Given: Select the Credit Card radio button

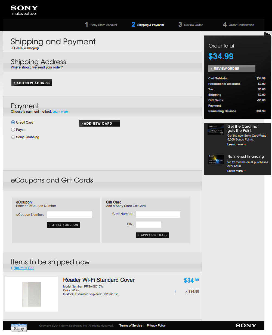Looking at the screenshot, I should point(13,122).
